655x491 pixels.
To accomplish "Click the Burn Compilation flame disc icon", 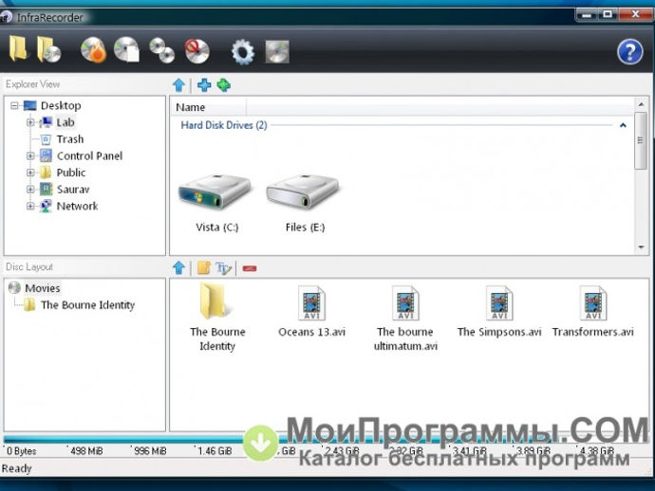I will tap(94, 50).
